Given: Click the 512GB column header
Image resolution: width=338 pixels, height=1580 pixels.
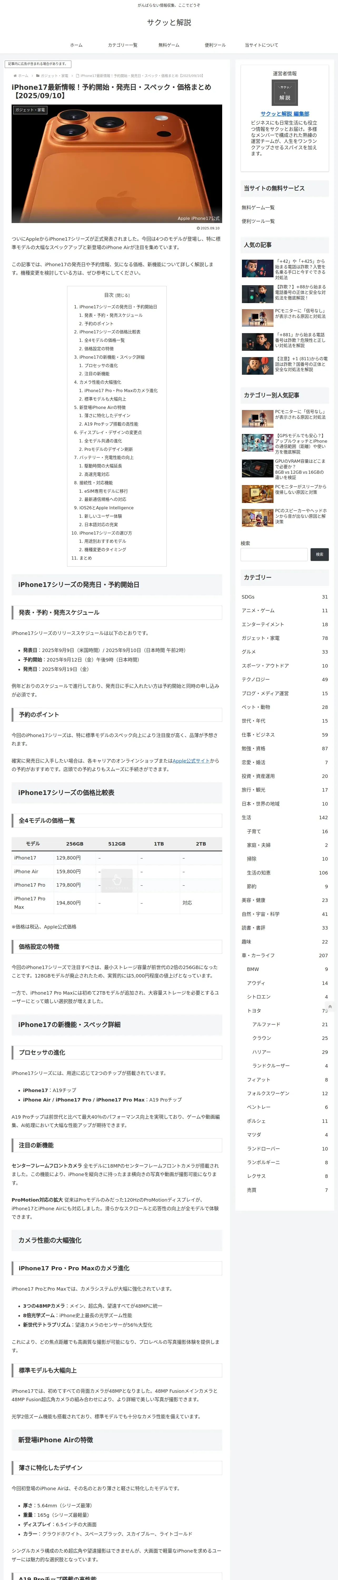Looking at the screenshot, I should [117, 844].
